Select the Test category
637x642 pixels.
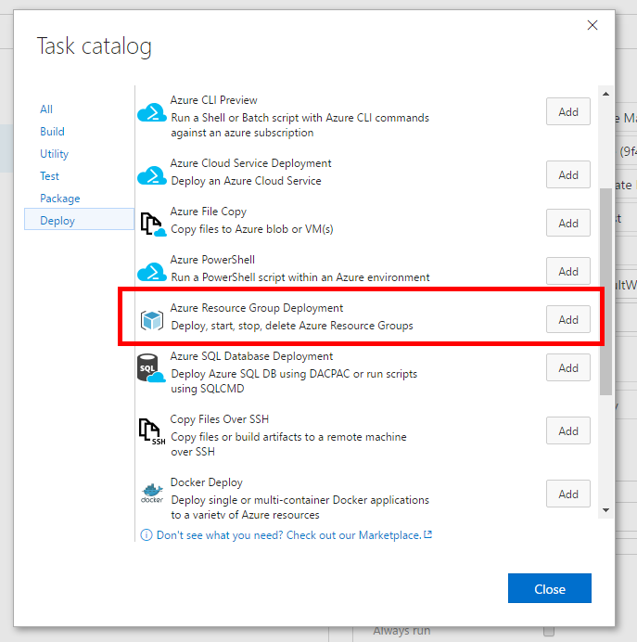tap(49, 176)
